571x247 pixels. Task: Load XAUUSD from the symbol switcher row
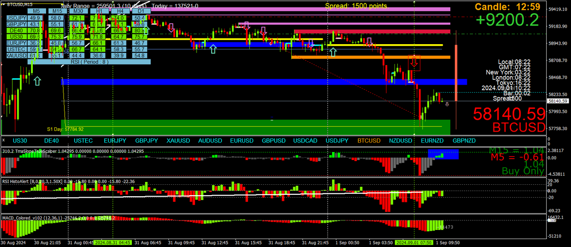pyautogui.click(x=178, y=141)
